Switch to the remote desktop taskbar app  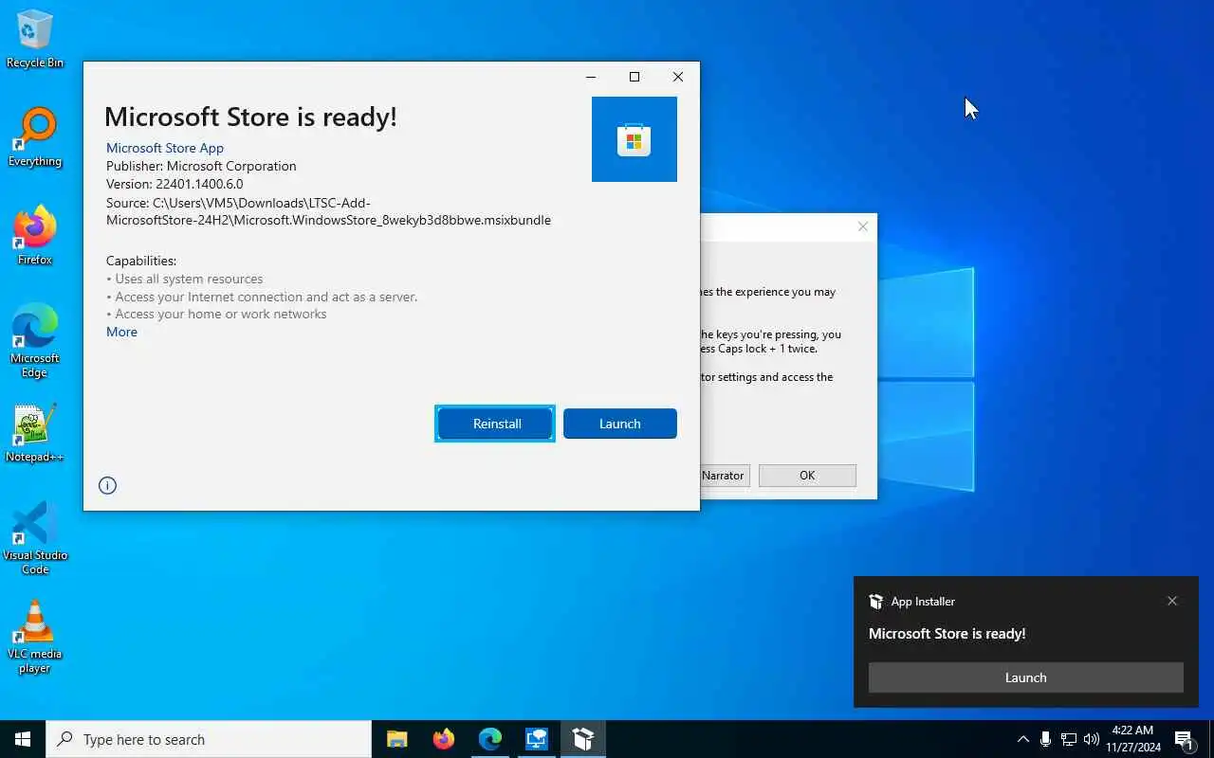(537, 739)
